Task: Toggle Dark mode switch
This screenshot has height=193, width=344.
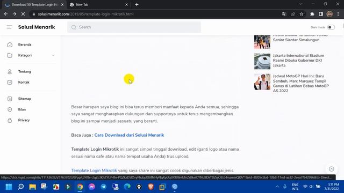Action: [x=331, y=27]
